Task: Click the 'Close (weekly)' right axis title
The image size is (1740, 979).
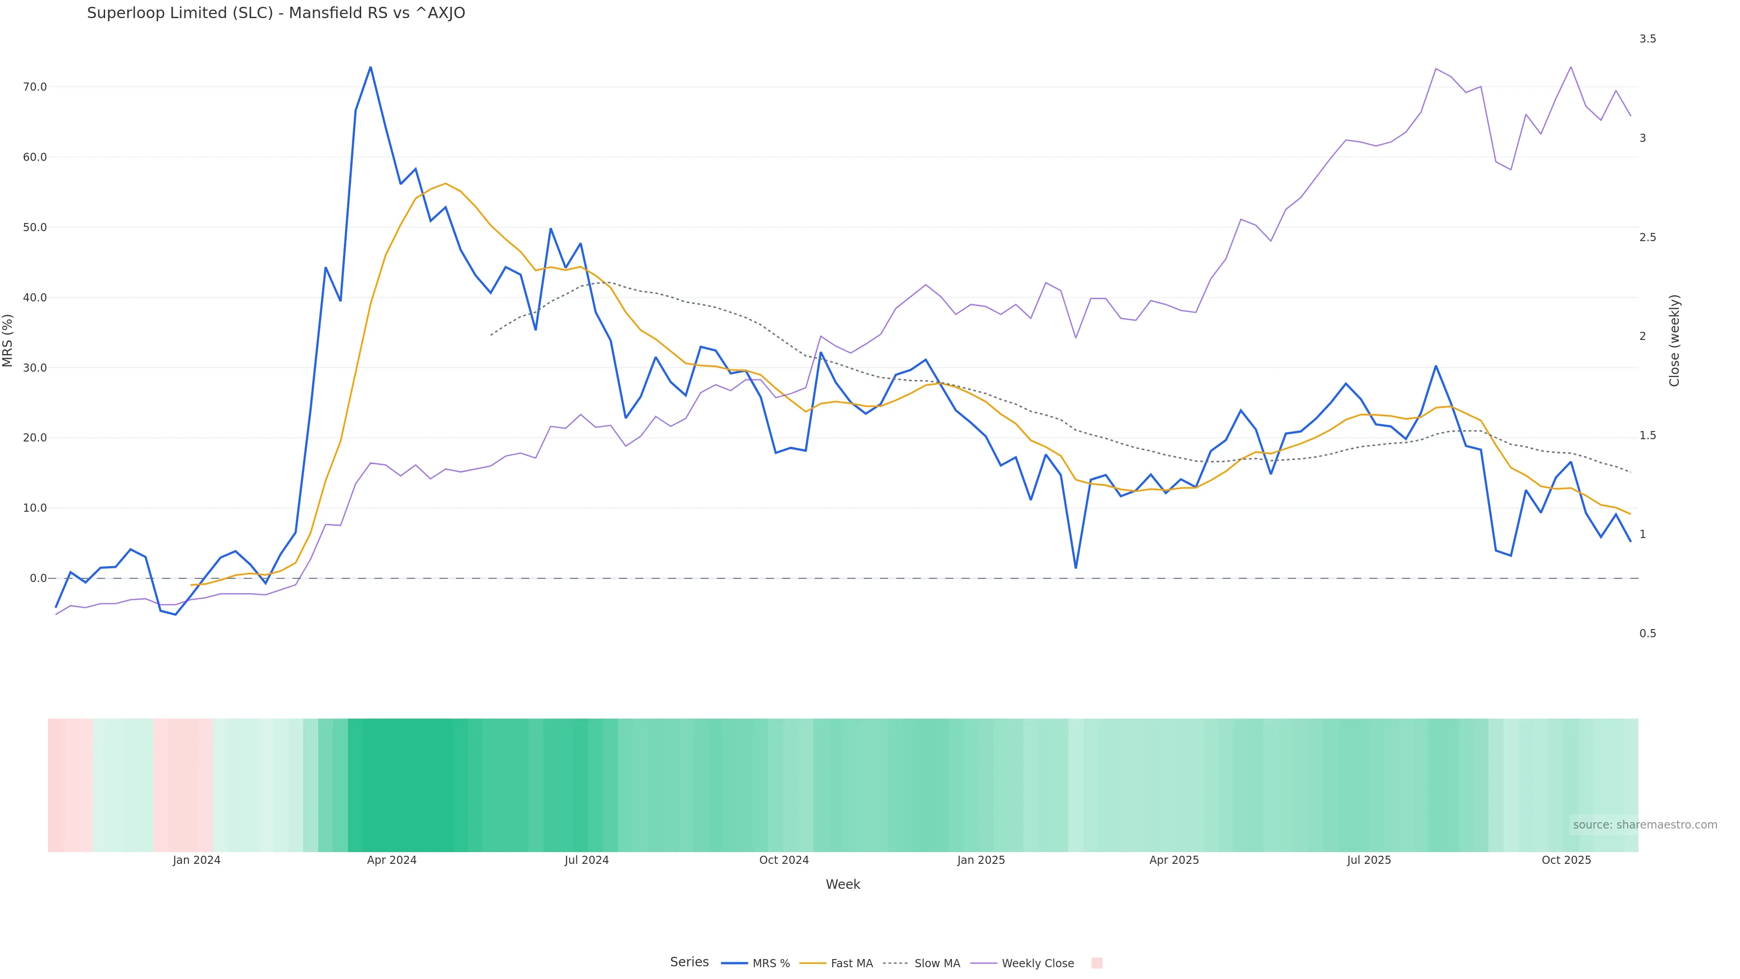Action: tap(1674, 340)
